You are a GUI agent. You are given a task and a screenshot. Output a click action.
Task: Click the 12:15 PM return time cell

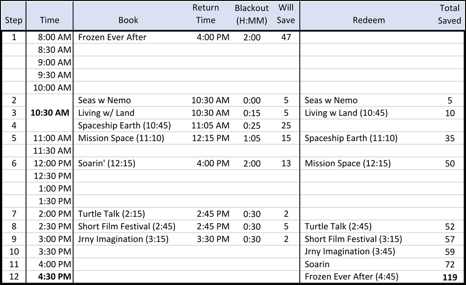211,138
